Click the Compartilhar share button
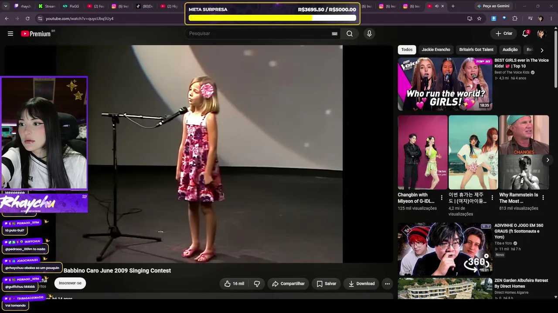 click(289, 283)
